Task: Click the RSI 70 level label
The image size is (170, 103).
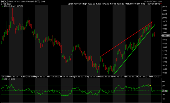Action: (163, 86)
